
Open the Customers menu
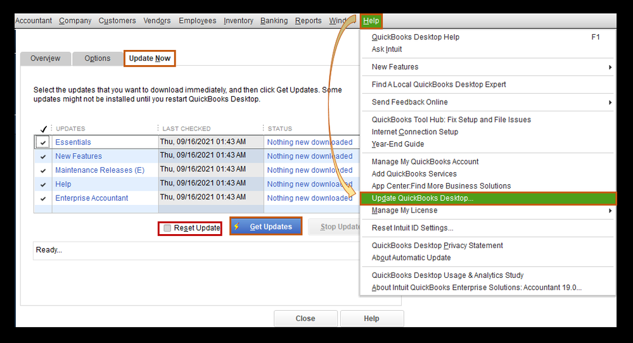click(117, 20)
